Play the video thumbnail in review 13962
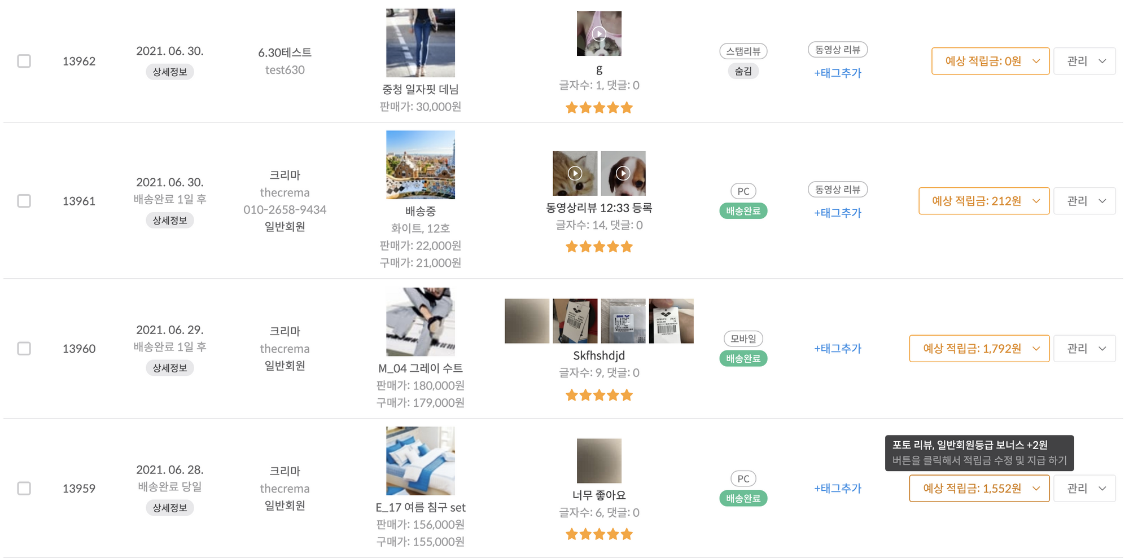This screenshot has height=558, width=1129. [599, 34]
